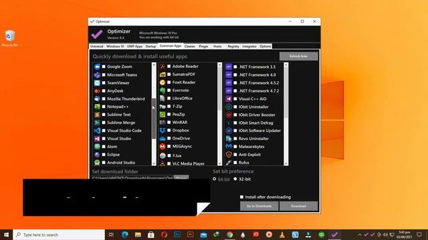Open the Hosts tab
The image size is (428, 240).
click(x=217, y=46)
